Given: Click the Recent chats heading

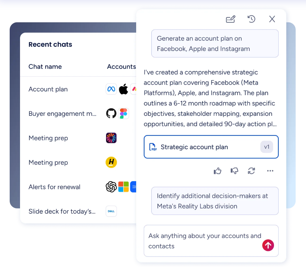Looking at the screenshot, I should coord(50,44).
